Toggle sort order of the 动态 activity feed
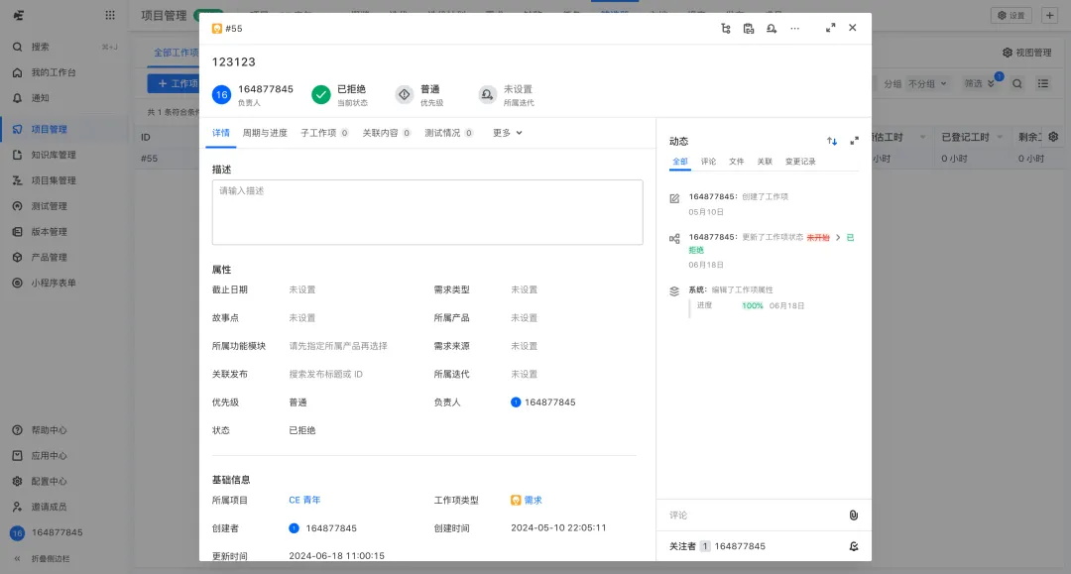 click(831, 141)
